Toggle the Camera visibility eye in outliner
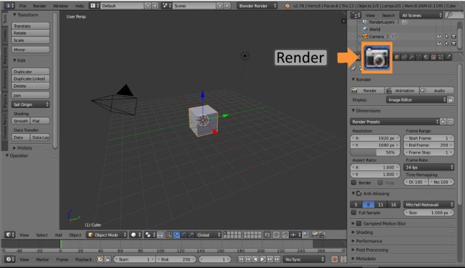465x268 pixels. click(439, 37)
